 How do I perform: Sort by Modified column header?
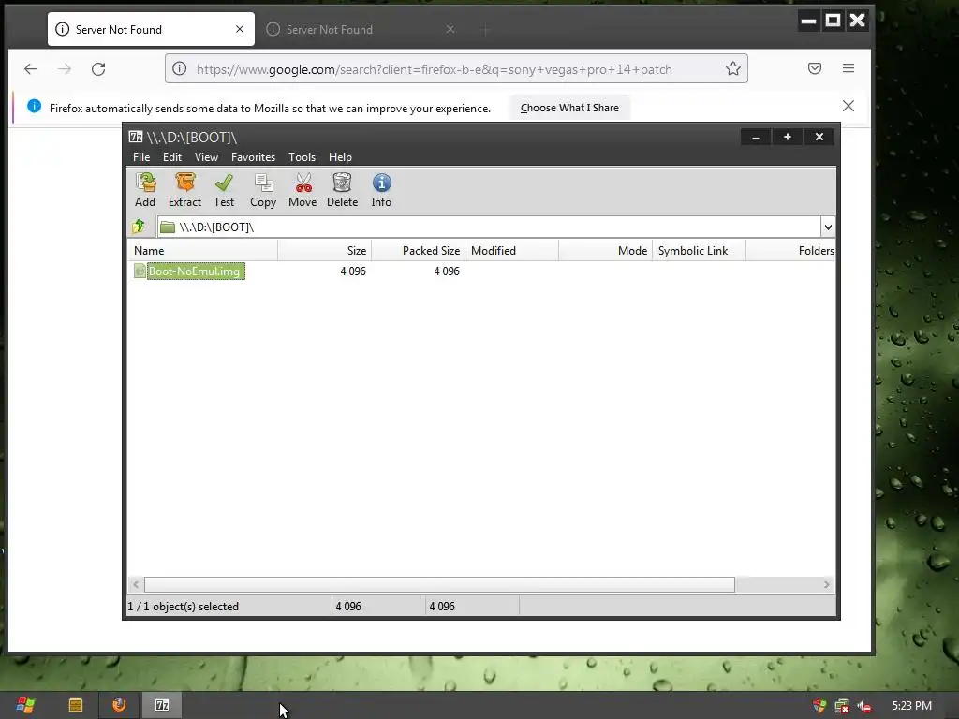[x=511, y=251]
